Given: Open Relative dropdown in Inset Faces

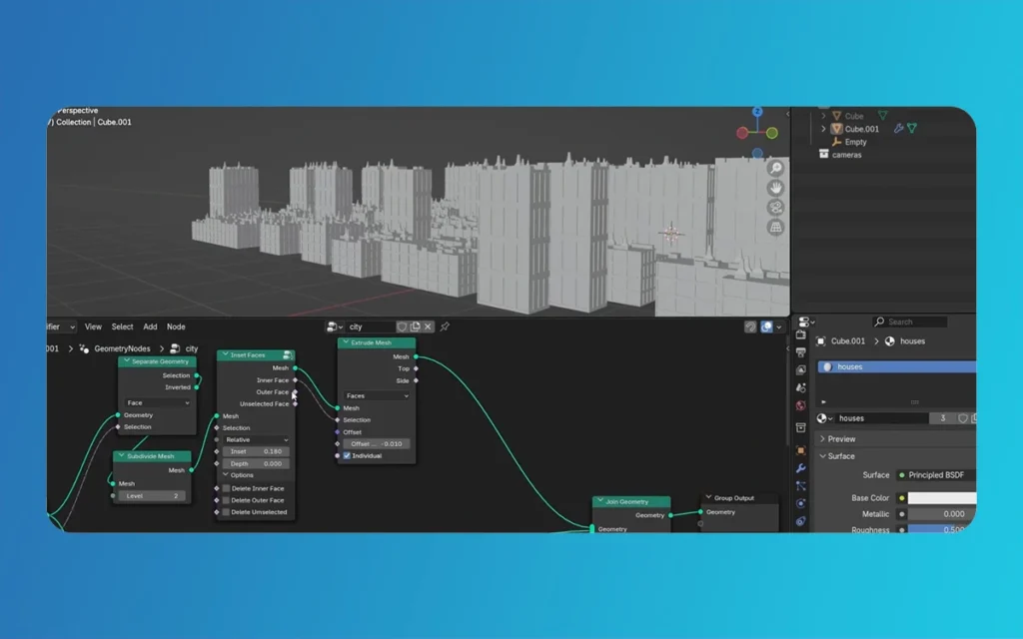Looking at the screenshot, I should pyautogui.click(x=256, y=439).
